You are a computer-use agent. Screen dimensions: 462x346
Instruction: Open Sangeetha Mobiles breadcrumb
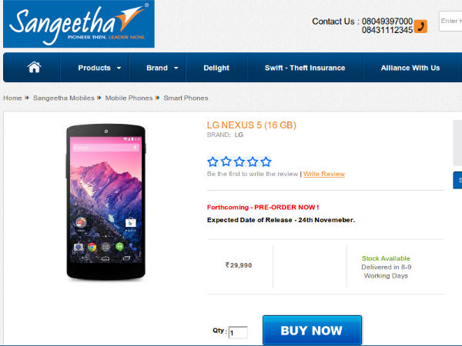[64, 98]
